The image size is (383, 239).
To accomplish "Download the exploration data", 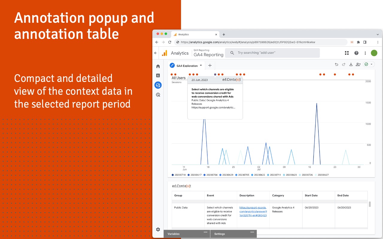I will [351, 64].
